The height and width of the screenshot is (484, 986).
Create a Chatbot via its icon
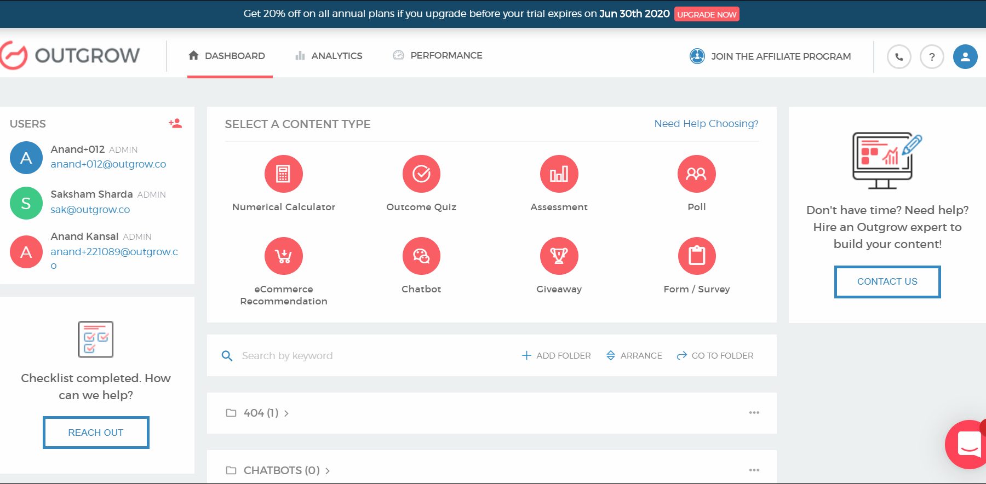click(421, 256)
